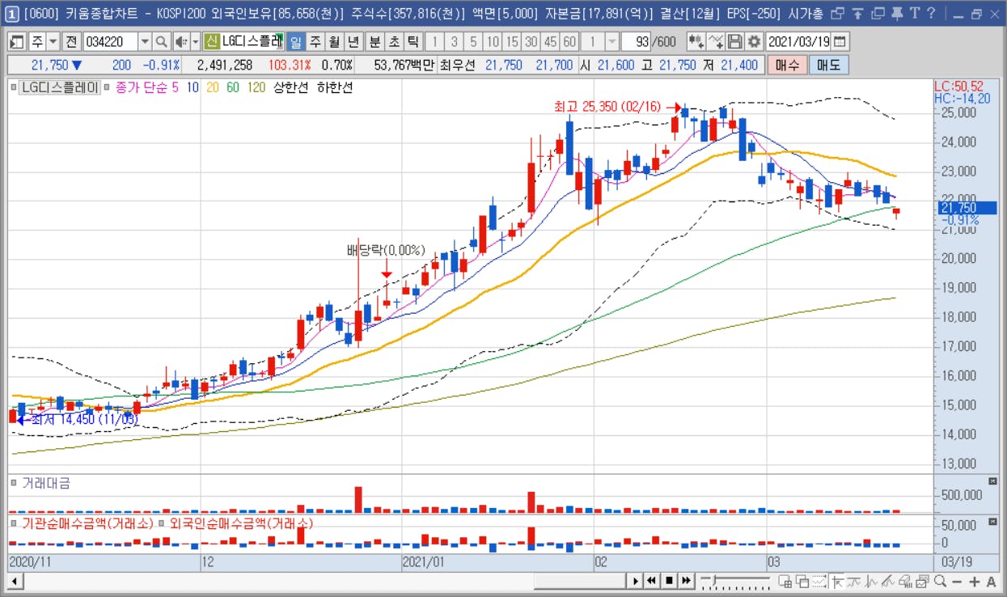This screenshot has height=597, width=1007.
Task: Click the LG디스플레이 chart legend label
Action: (60, 87)
